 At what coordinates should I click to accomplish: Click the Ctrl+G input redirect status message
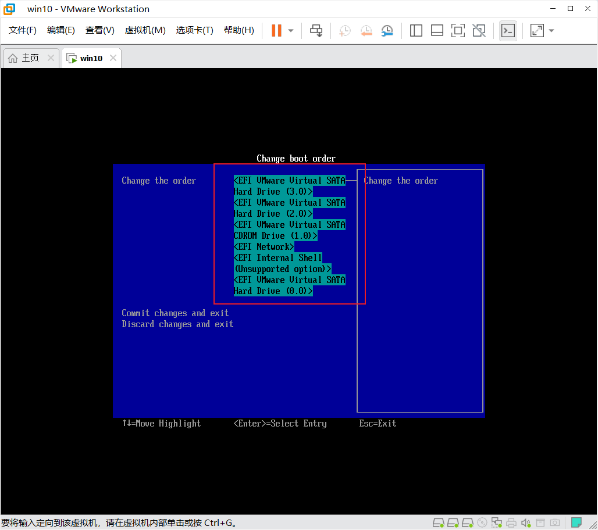[119, 523]
